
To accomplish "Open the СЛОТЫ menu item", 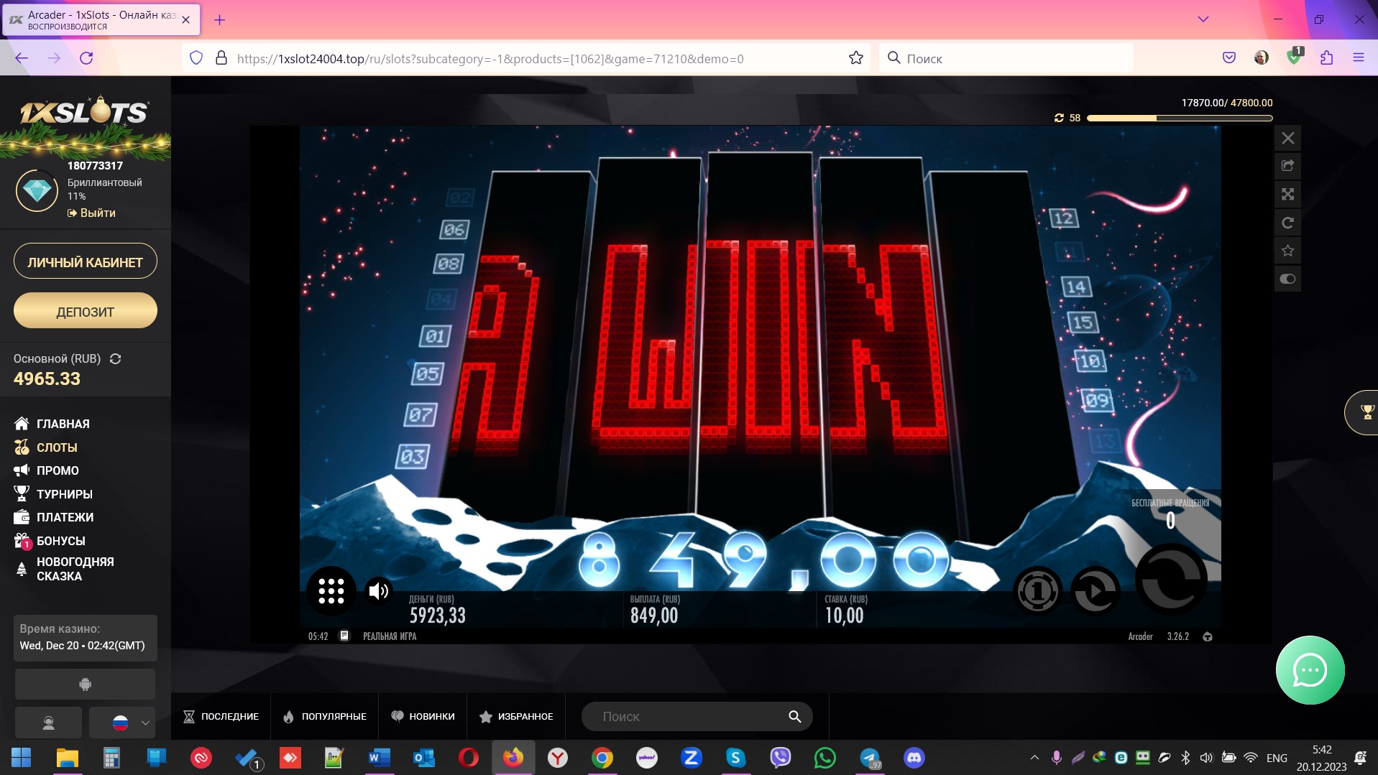I will click(45, 447).
